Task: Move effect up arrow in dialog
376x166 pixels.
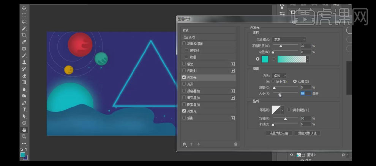Action: (191, 144)
